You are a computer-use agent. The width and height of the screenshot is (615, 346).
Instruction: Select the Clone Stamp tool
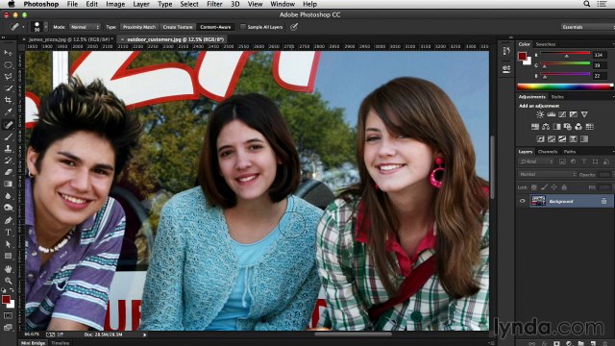[8, 149]
